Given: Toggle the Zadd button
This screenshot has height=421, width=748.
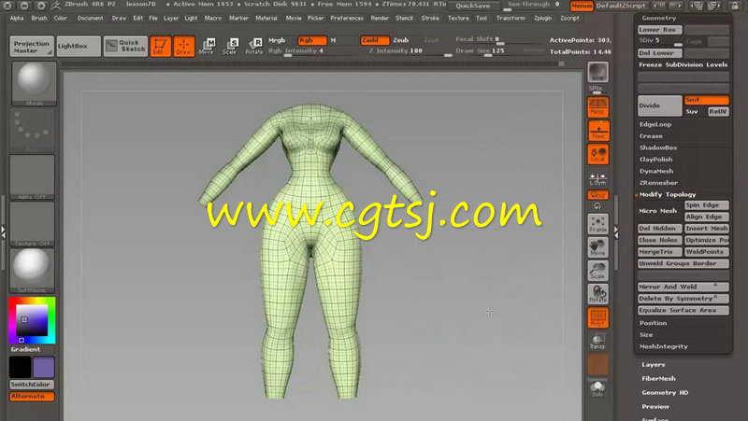Looking at the screenshot, I should 375,40.
